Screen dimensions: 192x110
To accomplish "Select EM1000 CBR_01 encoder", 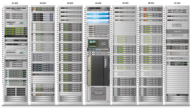I will [151, 79].
